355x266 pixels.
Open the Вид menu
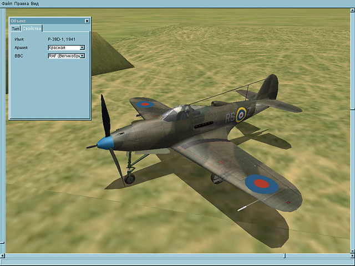(x=34, y=4)
